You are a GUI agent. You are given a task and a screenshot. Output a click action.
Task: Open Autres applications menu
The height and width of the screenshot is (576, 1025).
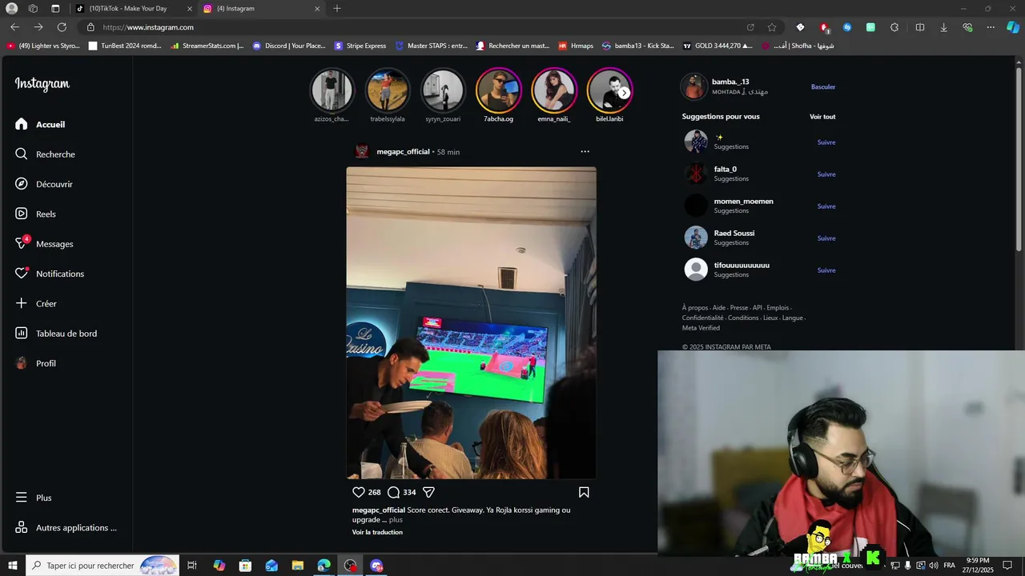coord(66,528)
